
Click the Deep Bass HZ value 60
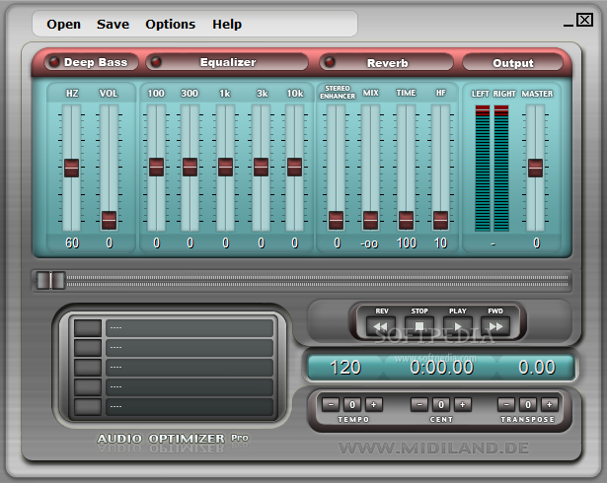pyautogui.click(x=72, y=242)
